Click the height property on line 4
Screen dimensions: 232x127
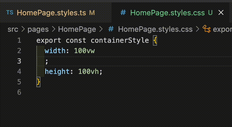(x=57, y=72)
